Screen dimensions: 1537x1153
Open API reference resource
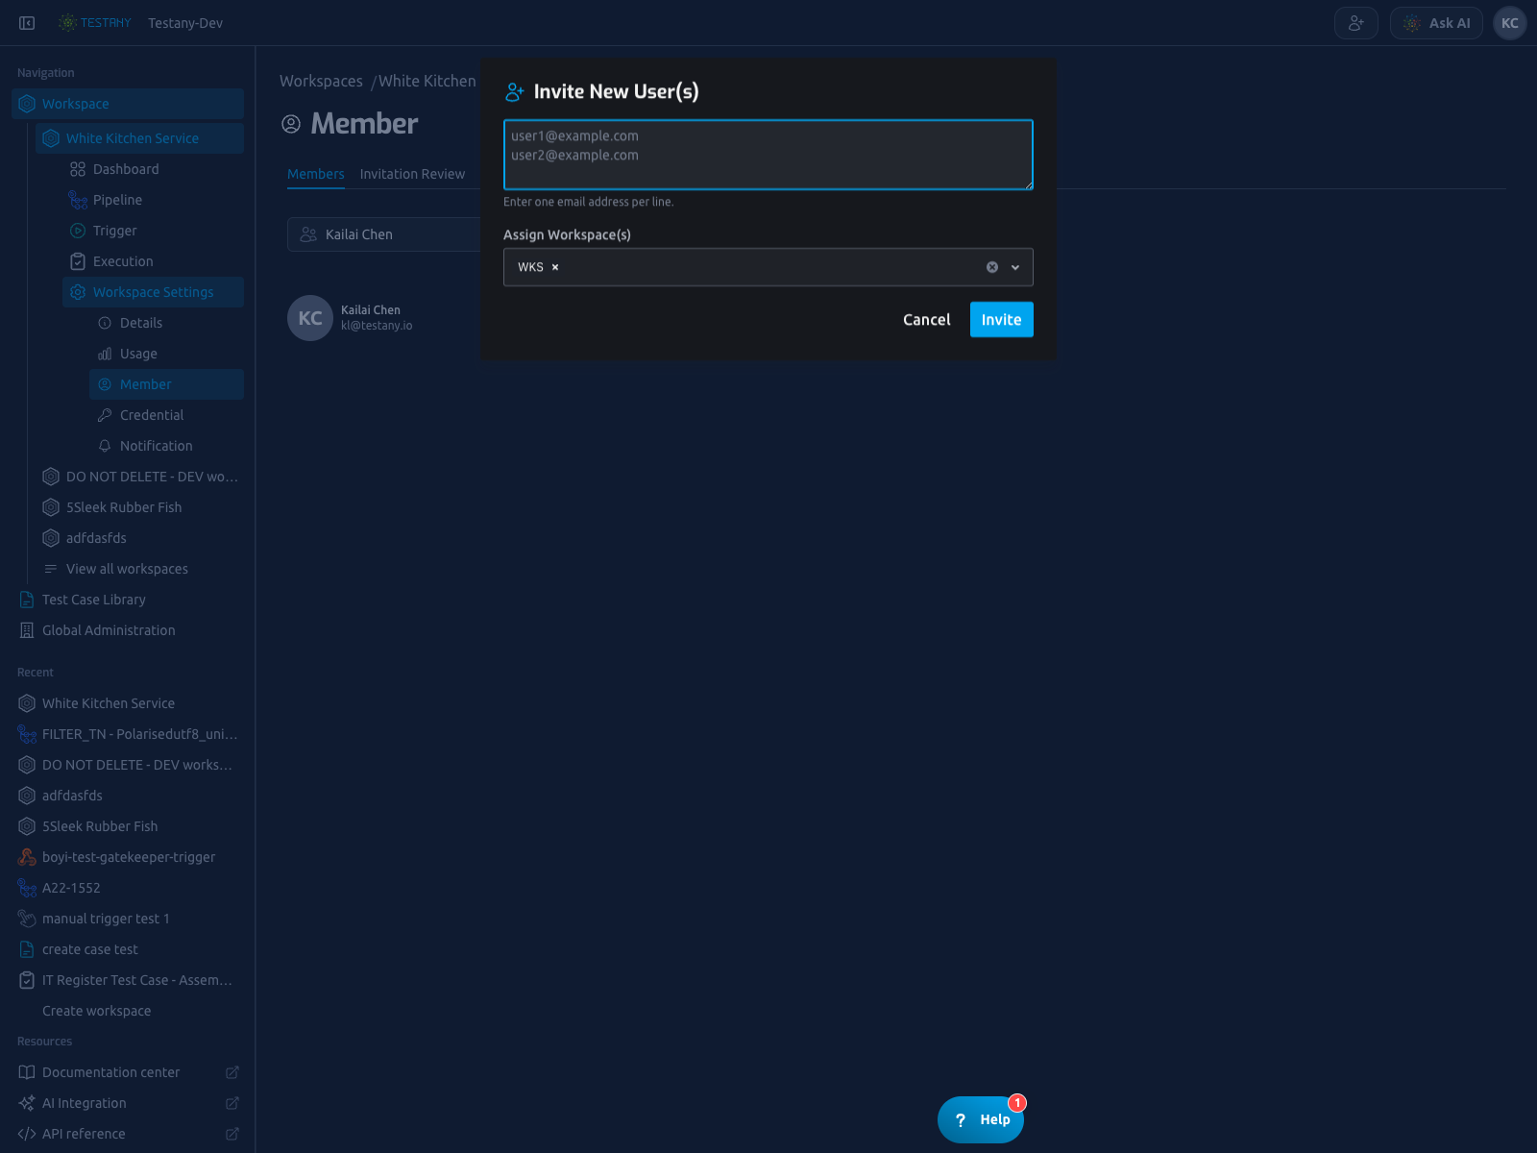pyautogui.click(x=83, y=1134)
